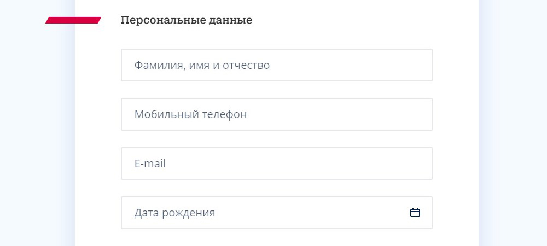Click light blue page background right of card
547x246 pixels.
point(514,137)
